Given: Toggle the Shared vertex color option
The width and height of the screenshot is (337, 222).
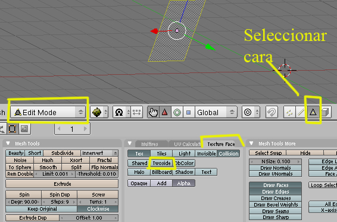Looking at the screenshot, I should tap(139, 163).
